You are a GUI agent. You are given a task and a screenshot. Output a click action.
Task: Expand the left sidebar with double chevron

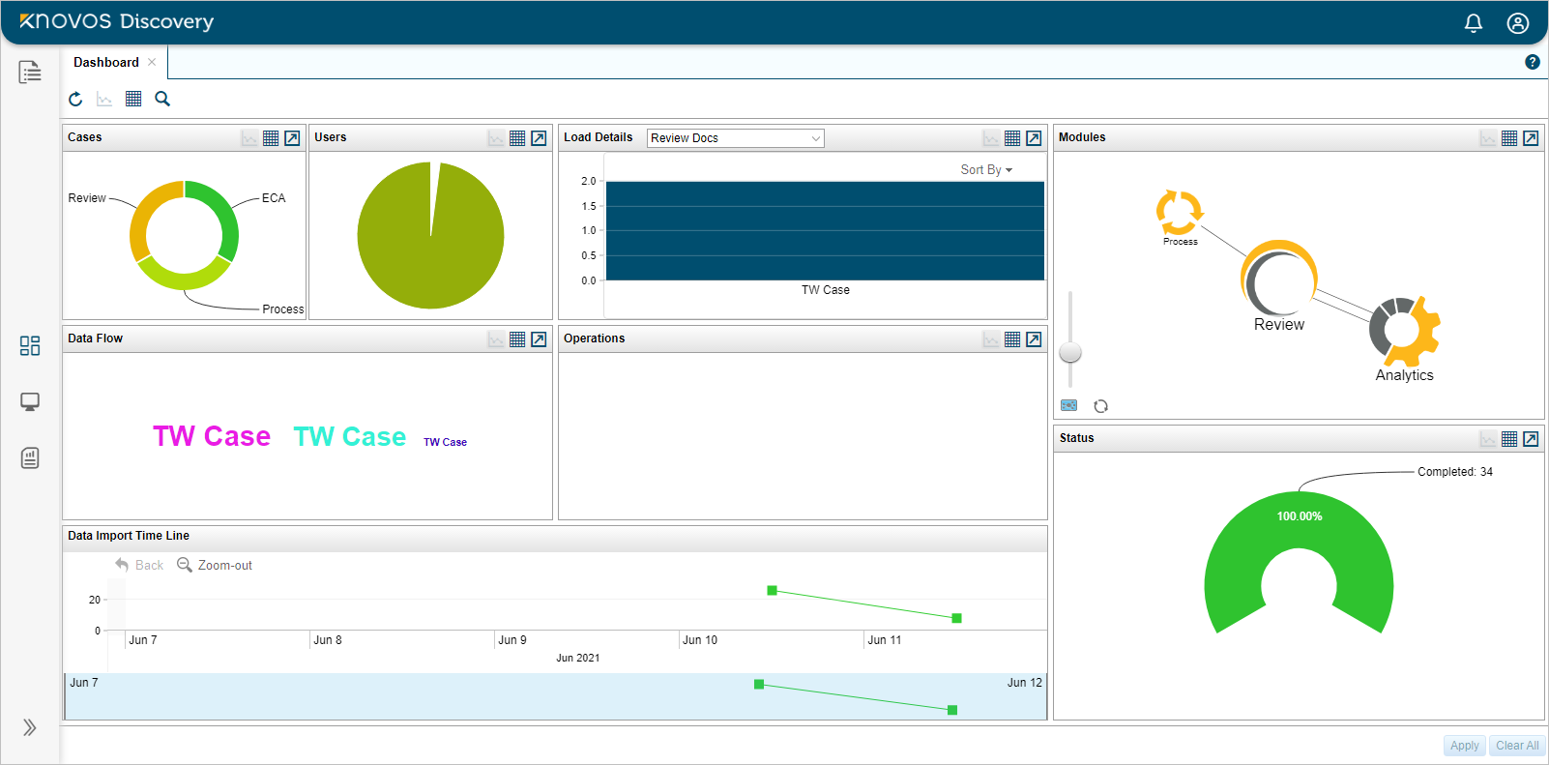[30, 727]
